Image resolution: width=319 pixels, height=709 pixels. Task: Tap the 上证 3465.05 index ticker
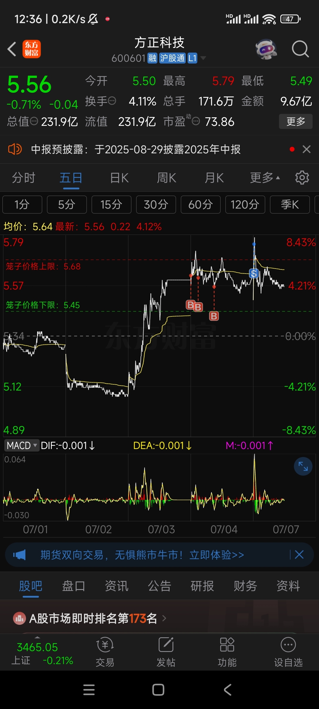[42, 653]
